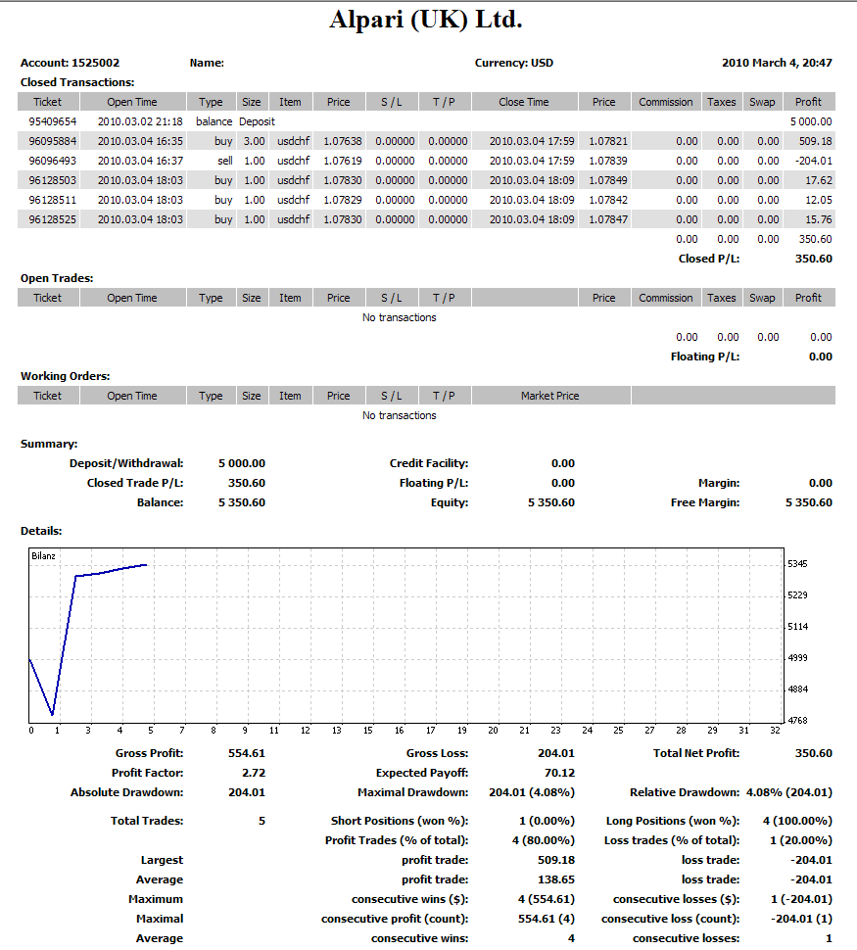Open the Details section
This screenshot has width=857, height=950.
pos(40,530)
